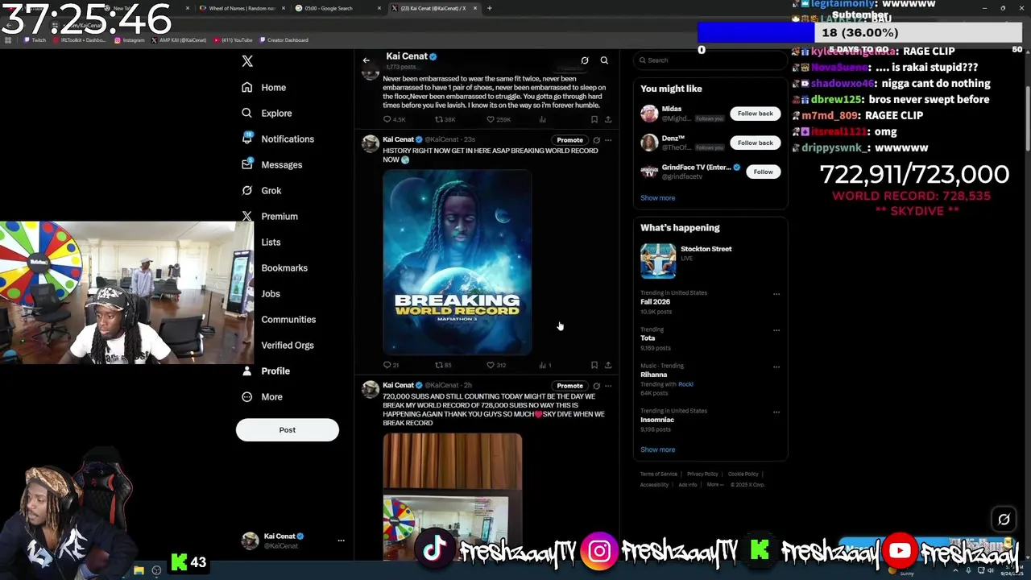
Task: Click the Grok icon in profile header
Action: click(x=585, y=60)
